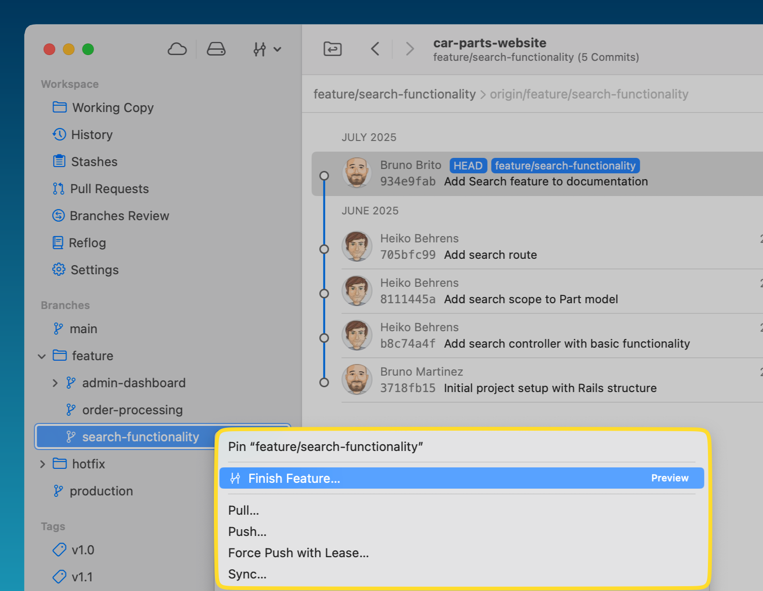Open Pull Requests section
The width and height of the screenshot is (763, 591).
(x=109, y=189)
